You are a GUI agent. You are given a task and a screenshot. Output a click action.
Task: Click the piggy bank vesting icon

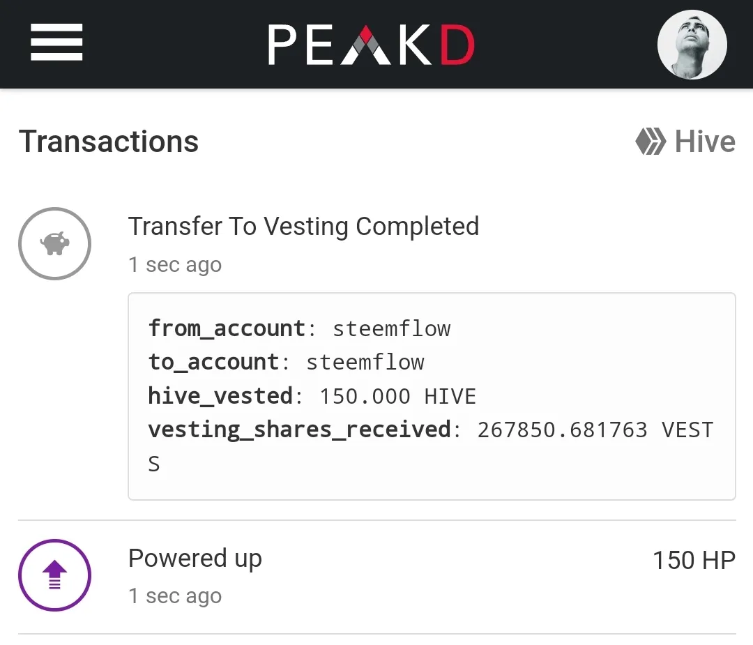(x=55, y=243)
